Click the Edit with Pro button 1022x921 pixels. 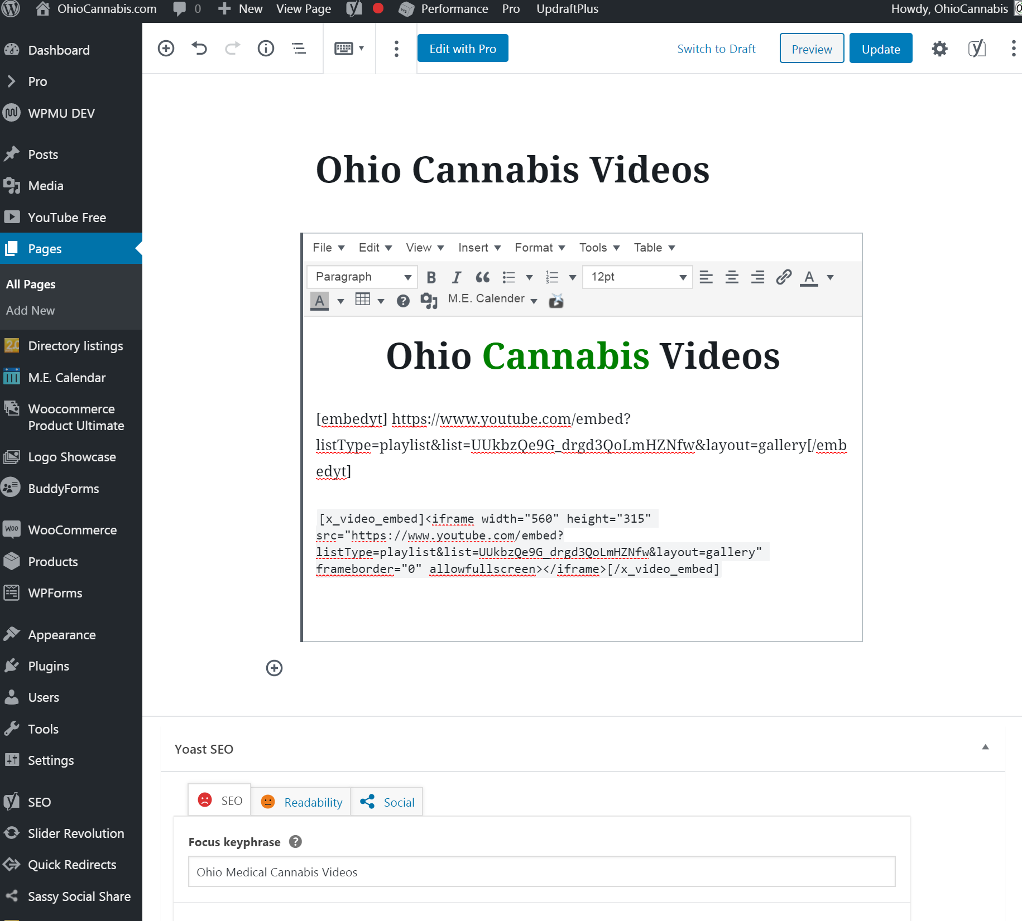[x=463, y=49]
